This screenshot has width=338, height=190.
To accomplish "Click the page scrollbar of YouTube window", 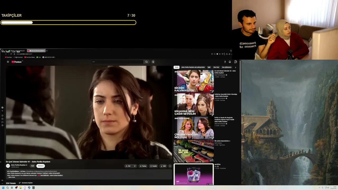I will [x=240, y=77].
